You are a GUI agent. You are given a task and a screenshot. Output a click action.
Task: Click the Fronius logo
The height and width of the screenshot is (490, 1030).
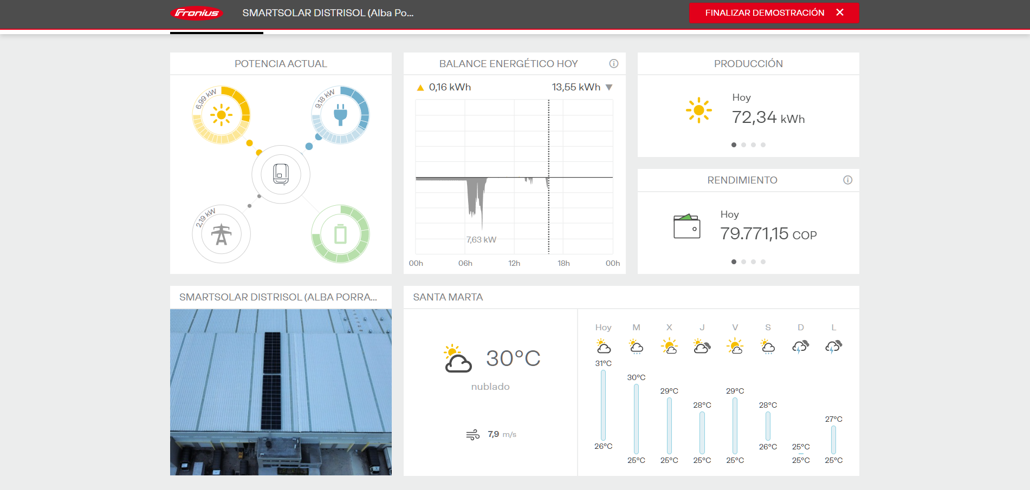196,13
